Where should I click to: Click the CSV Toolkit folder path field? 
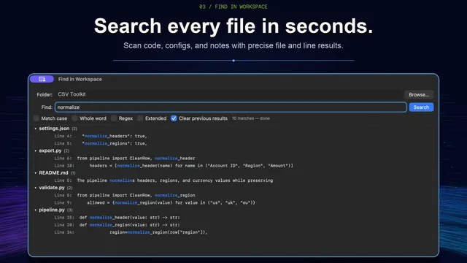point(229,94)
